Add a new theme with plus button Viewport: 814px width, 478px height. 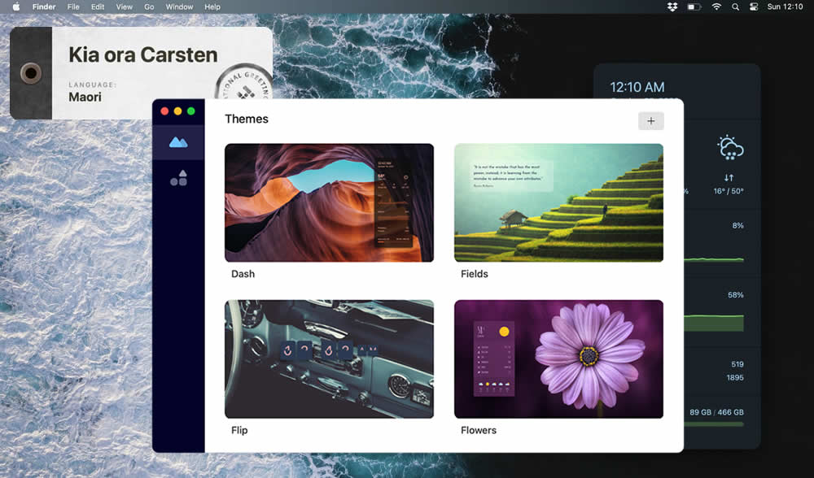(650, 121)
